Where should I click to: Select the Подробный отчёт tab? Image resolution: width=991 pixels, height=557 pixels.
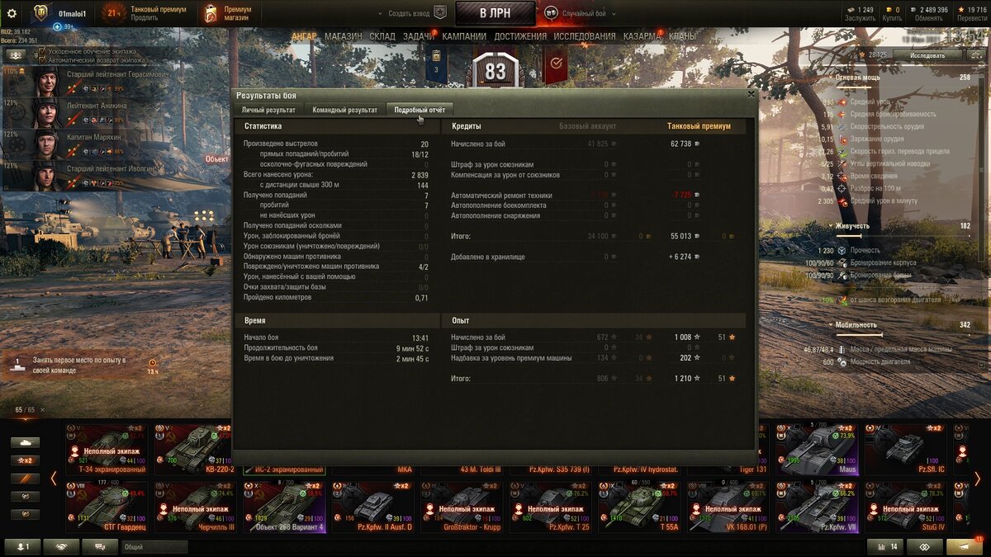coord(420,110)
